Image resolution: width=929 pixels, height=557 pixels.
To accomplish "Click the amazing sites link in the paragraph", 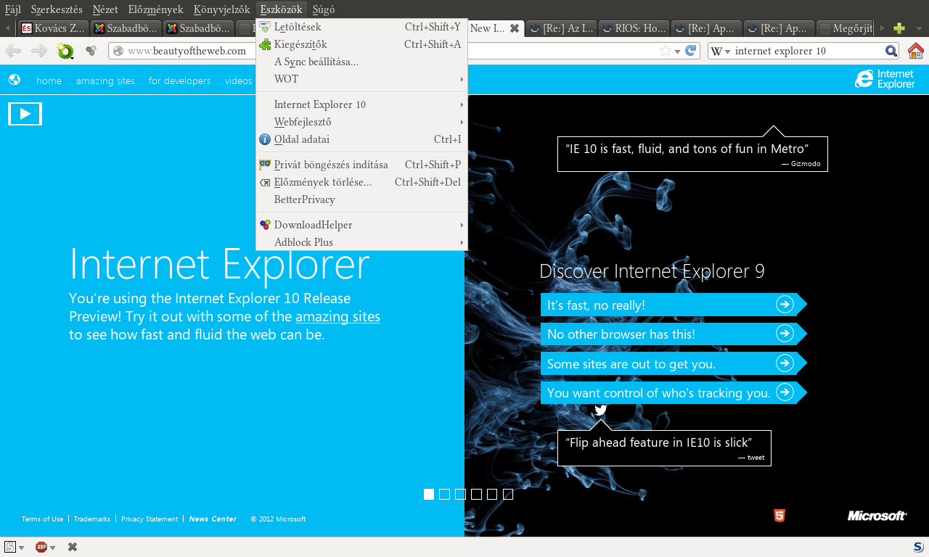I will 337,317.
